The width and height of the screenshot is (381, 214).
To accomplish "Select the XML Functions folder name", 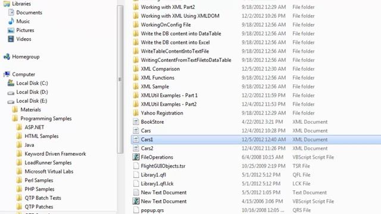I will click(158, 78).
